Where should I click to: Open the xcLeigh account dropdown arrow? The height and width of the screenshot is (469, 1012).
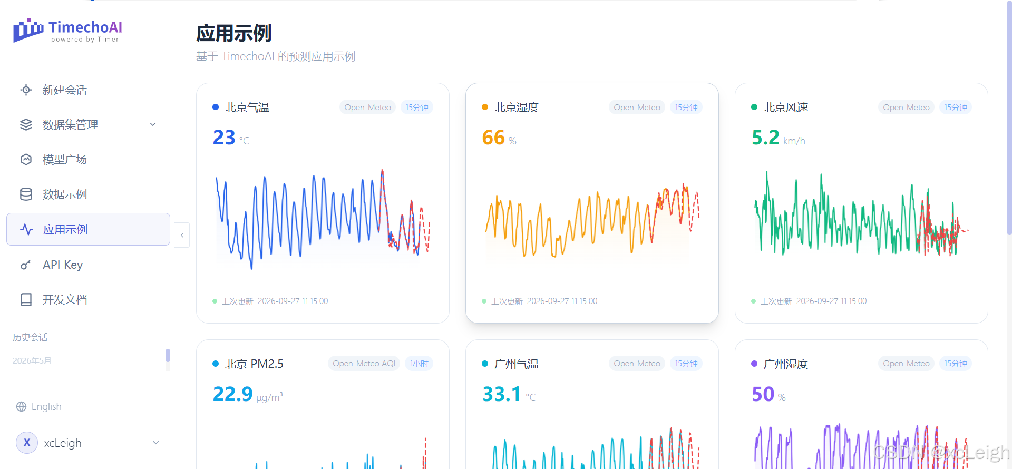(155, 443)
